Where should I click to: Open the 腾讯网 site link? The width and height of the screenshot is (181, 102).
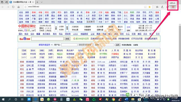point(60,50)
